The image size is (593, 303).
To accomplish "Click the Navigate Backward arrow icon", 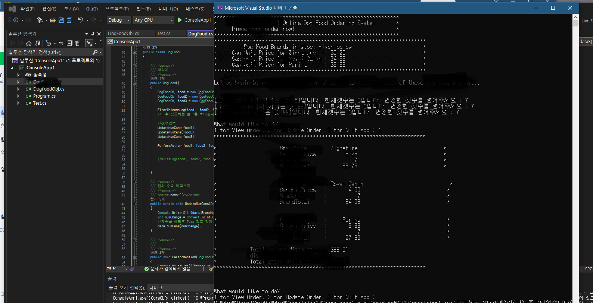I will coord(16,20).
